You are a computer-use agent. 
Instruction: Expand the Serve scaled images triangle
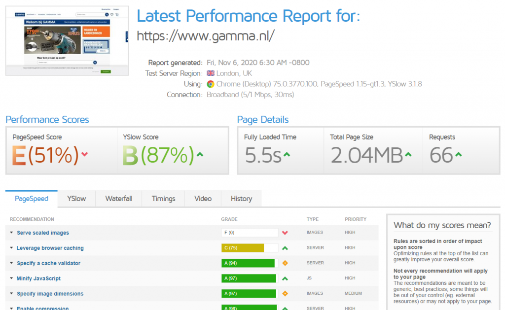11,233
